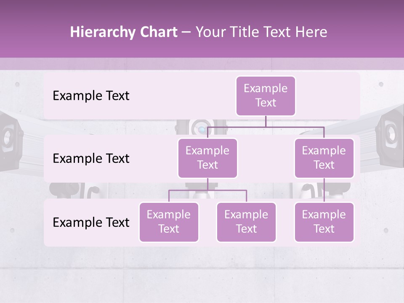This screenshot has width=404, height=303.
Task: Click the top-level purple hierarchy box
Action: 266,96
